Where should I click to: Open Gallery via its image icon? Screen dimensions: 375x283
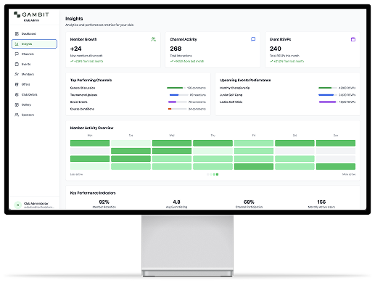click(17, 104)
